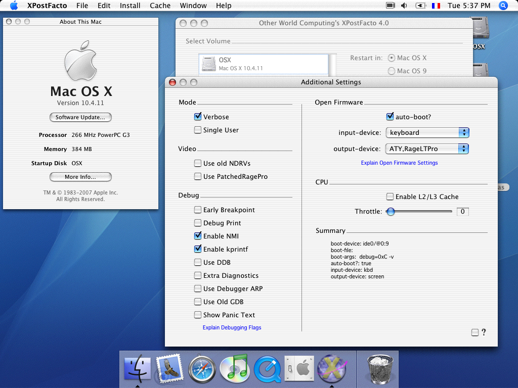The image size is (518, 388).
Task: Open the Cache menu
Action: point(160,6)
